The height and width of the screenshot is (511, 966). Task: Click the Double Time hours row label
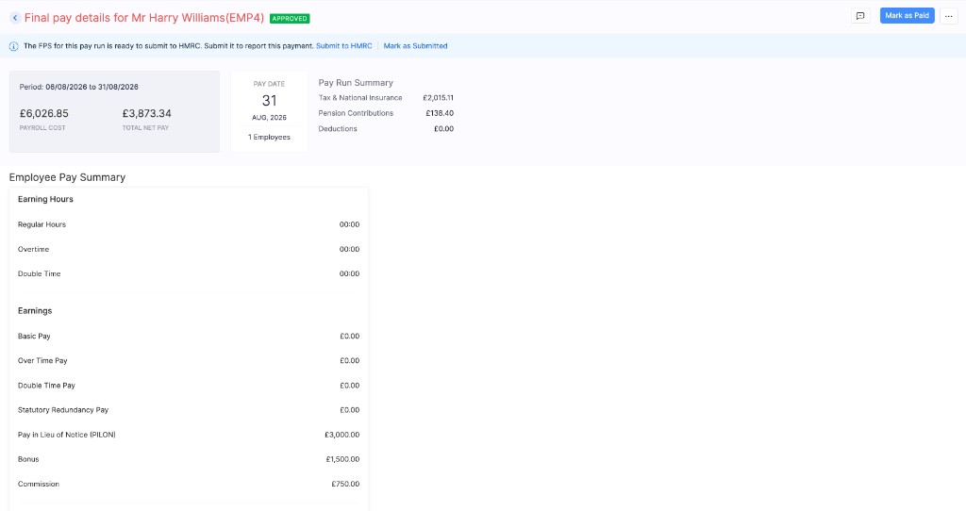point(40,274)
